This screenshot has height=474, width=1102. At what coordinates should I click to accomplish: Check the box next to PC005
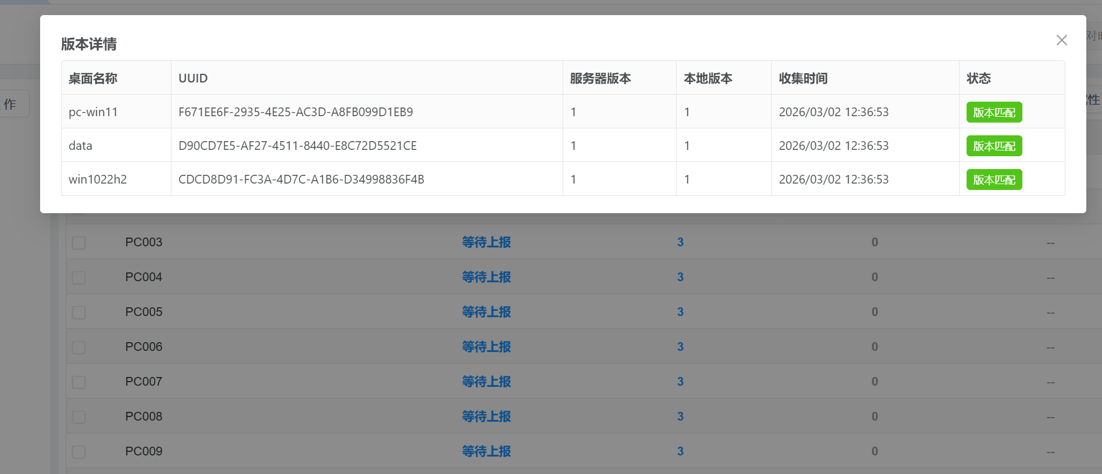pyautogui.click(x=79, y=313)
